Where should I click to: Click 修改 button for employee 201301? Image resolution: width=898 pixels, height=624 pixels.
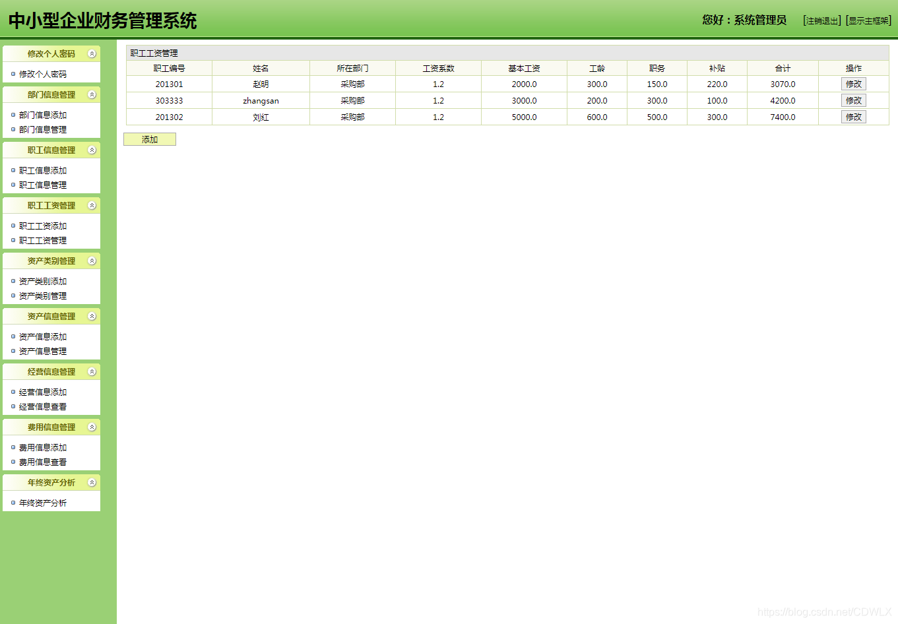tap(854, 84)
